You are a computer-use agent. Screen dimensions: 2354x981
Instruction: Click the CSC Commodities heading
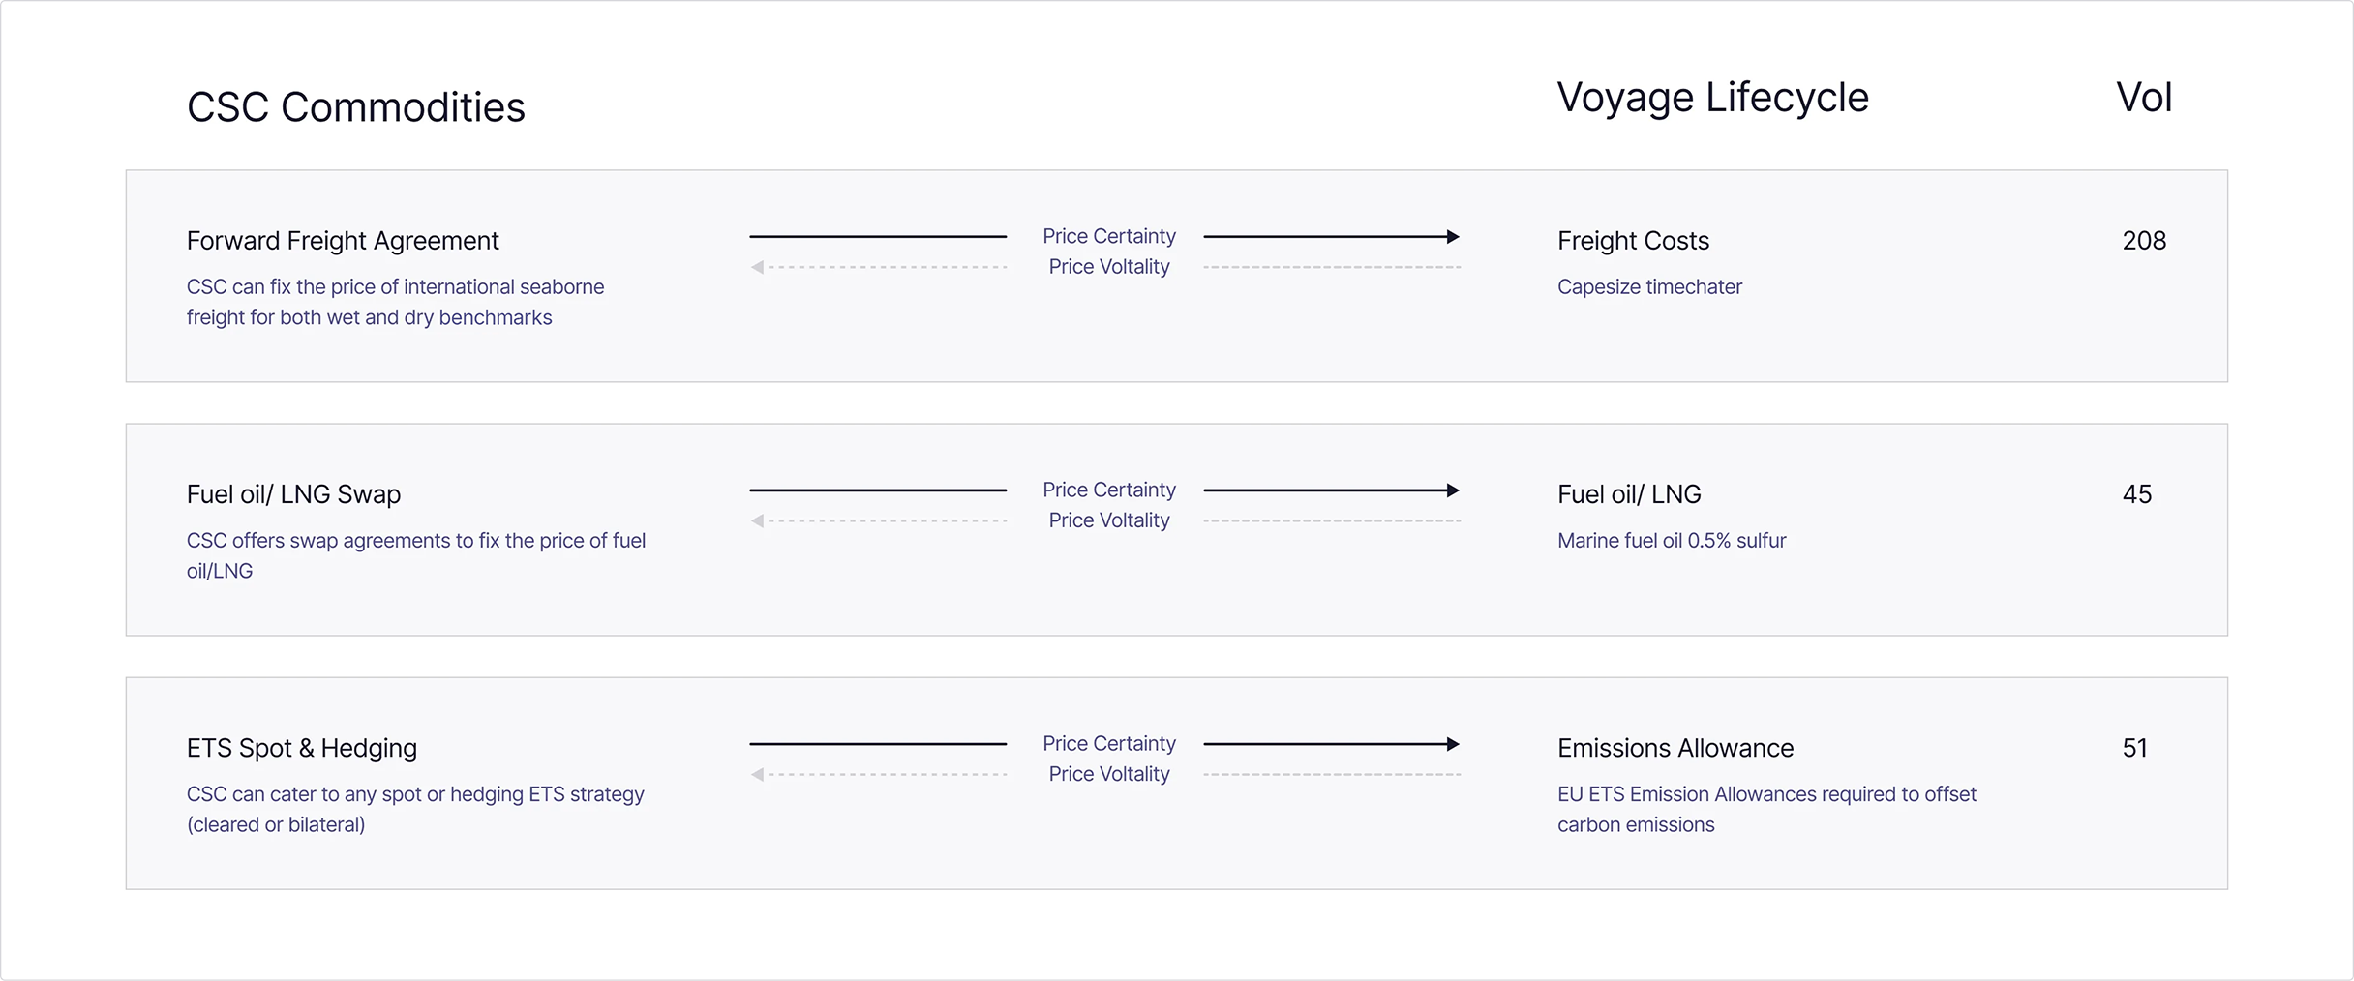pyautogui.click(x=355, y=107)
